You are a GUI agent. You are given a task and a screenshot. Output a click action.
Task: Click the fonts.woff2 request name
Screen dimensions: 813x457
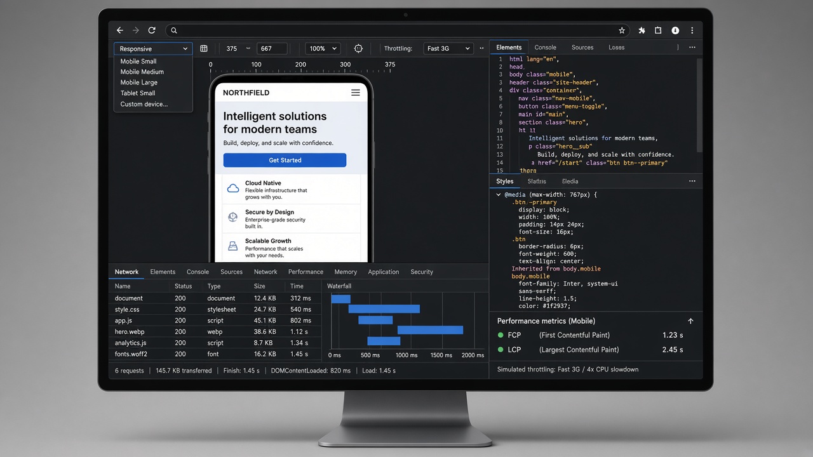click(131, 354)
